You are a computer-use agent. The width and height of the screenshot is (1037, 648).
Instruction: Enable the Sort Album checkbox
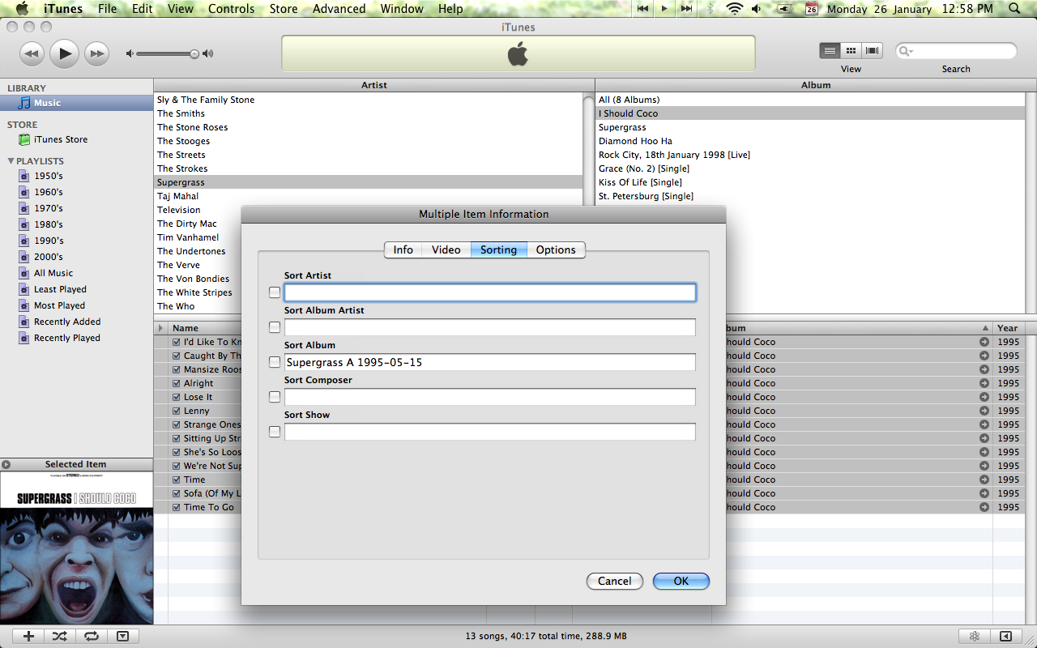(x=275, y=362)
